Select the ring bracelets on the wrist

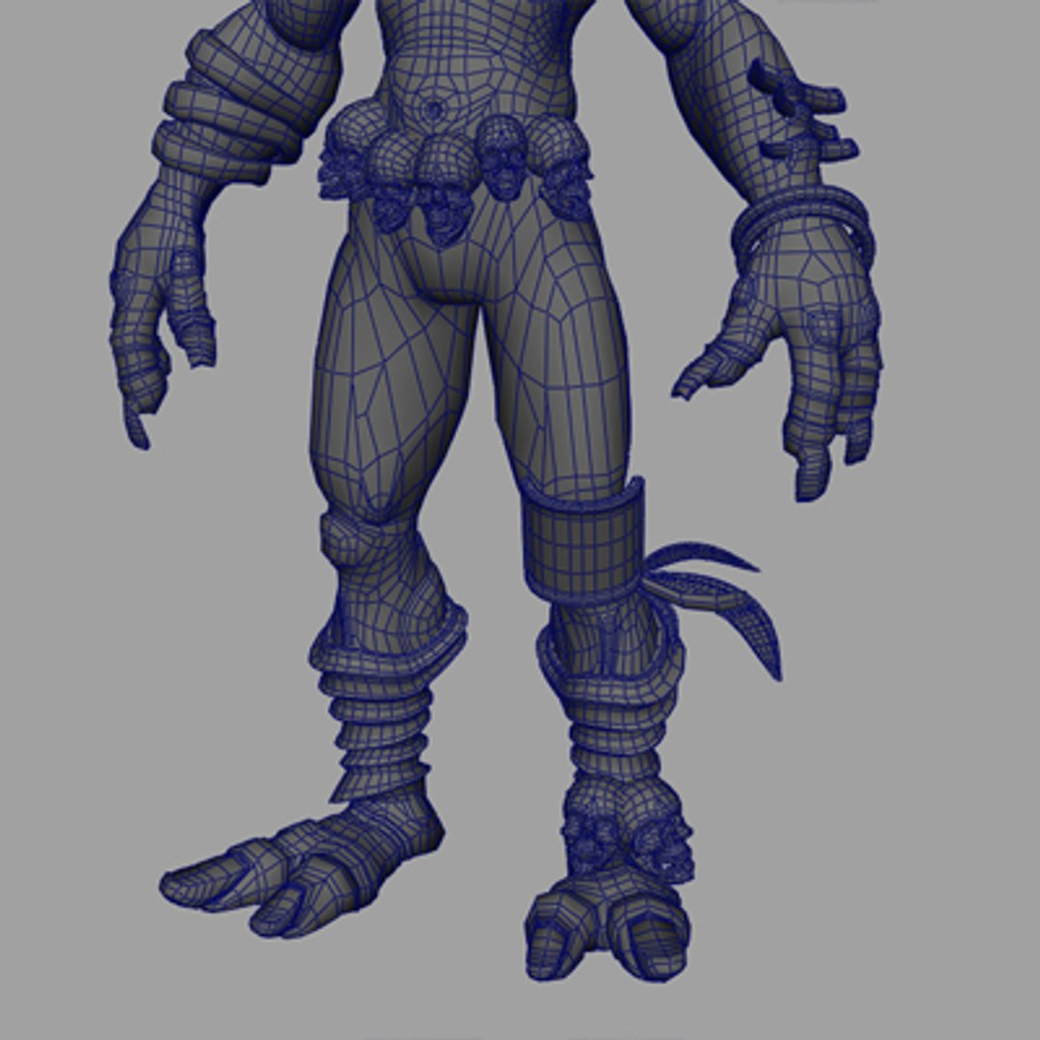point(806,229)
